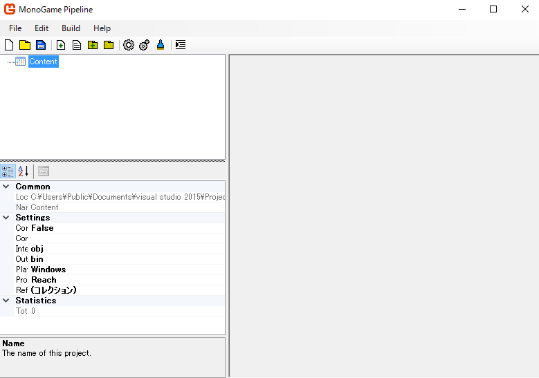Open a project with the yellow folder icon
Screen dimensions: 539x378
coord(25,45)
